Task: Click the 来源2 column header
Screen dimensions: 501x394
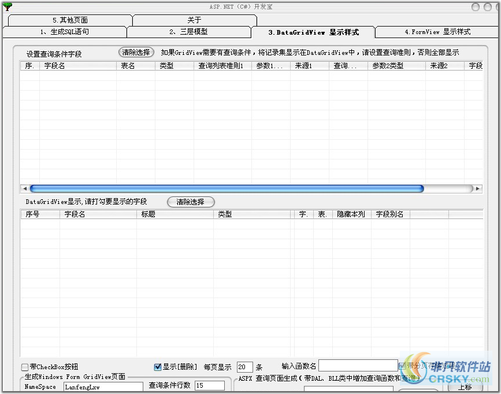Action: pyautogui.click(x=445, y=66)
